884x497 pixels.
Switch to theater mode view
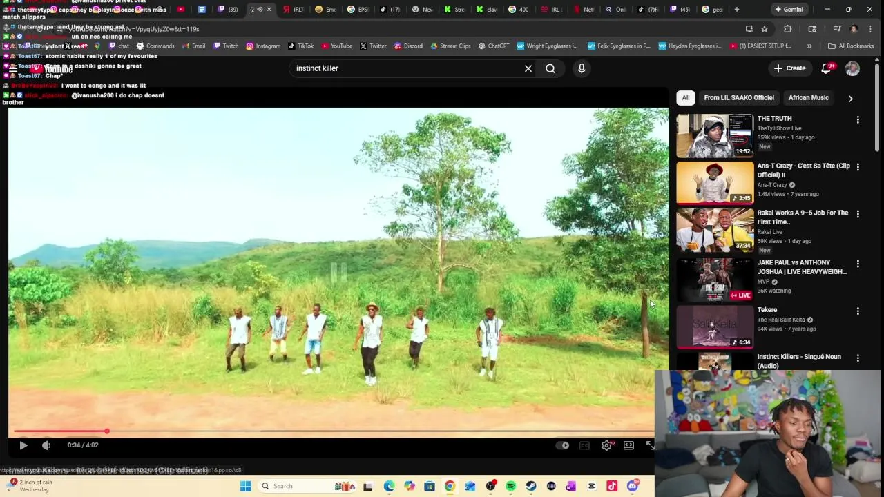click(628, 445)
